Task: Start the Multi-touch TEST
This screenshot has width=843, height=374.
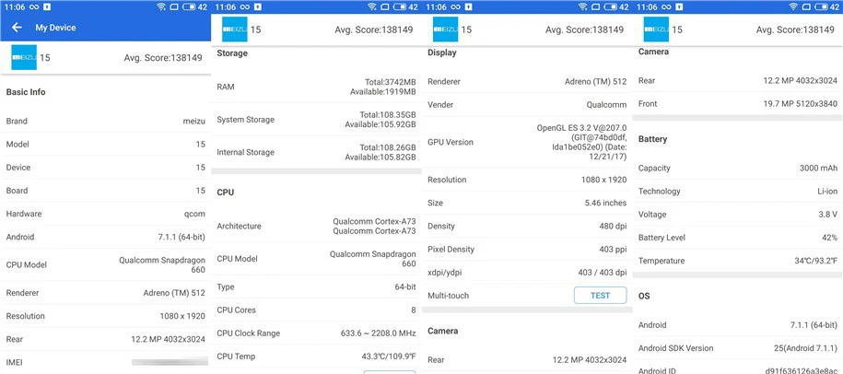Action: pos(600,296)
